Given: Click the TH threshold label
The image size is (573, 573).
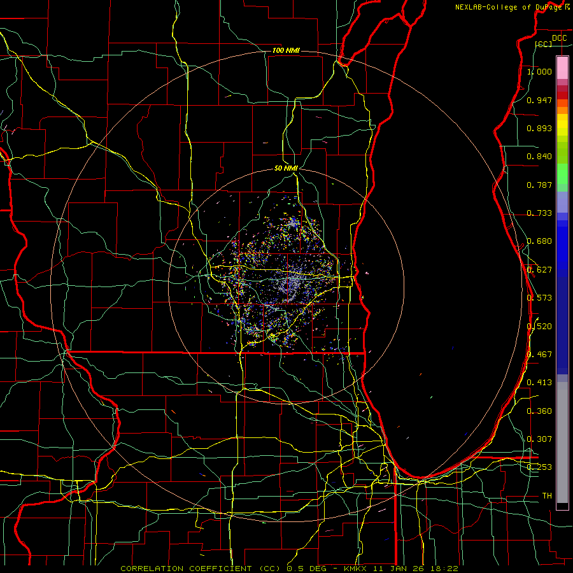Looking at the screenshot, I should 547,496.
